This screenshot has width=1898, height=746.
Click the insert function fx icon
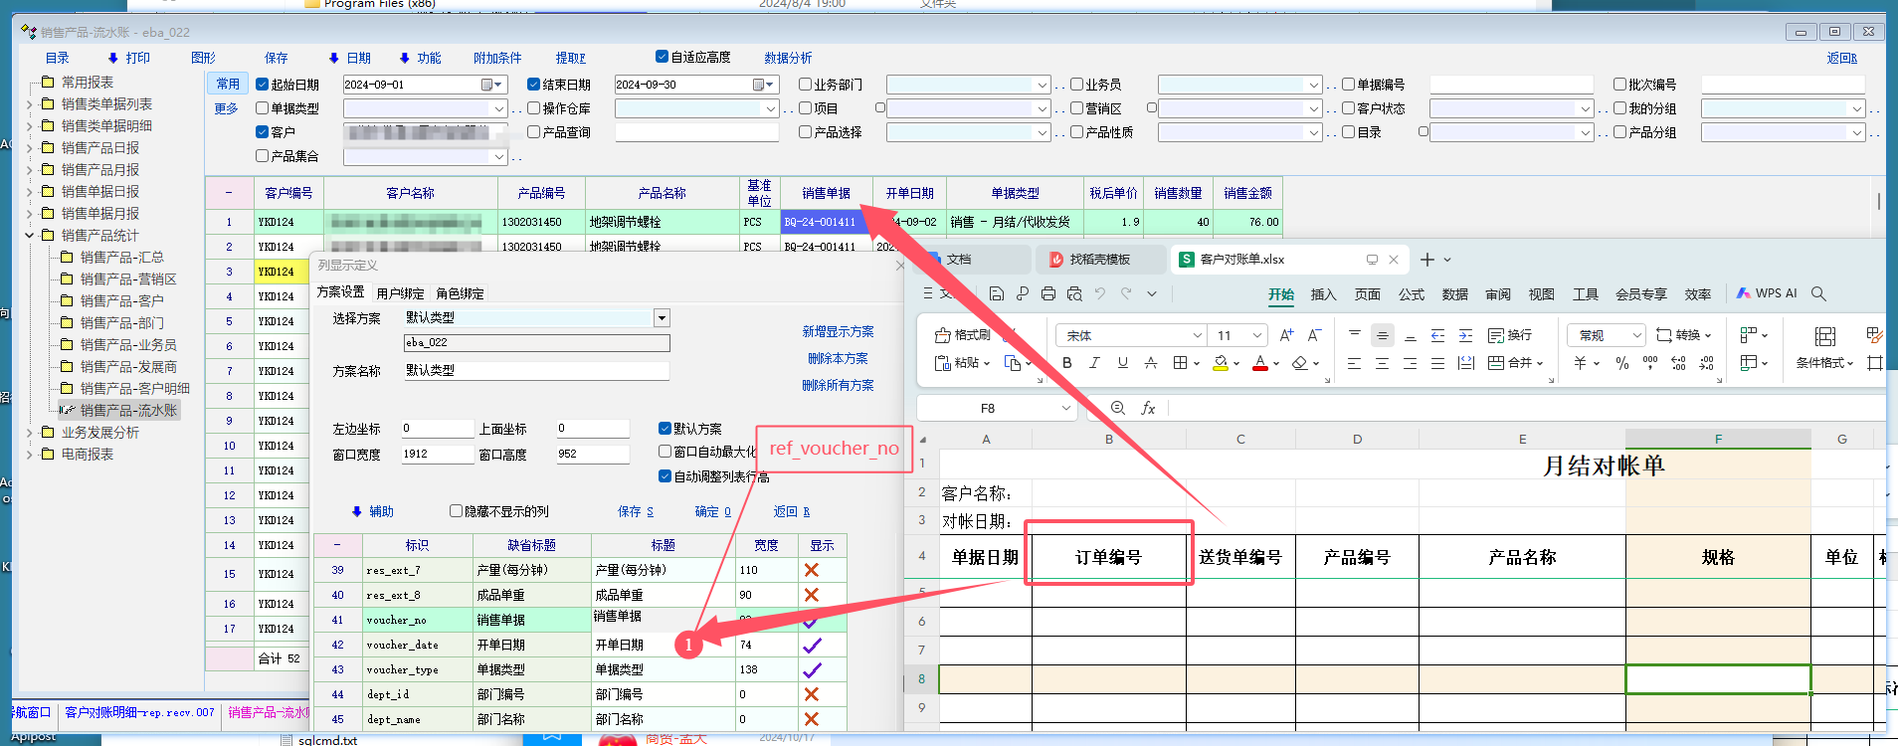tap(1148, 408)
